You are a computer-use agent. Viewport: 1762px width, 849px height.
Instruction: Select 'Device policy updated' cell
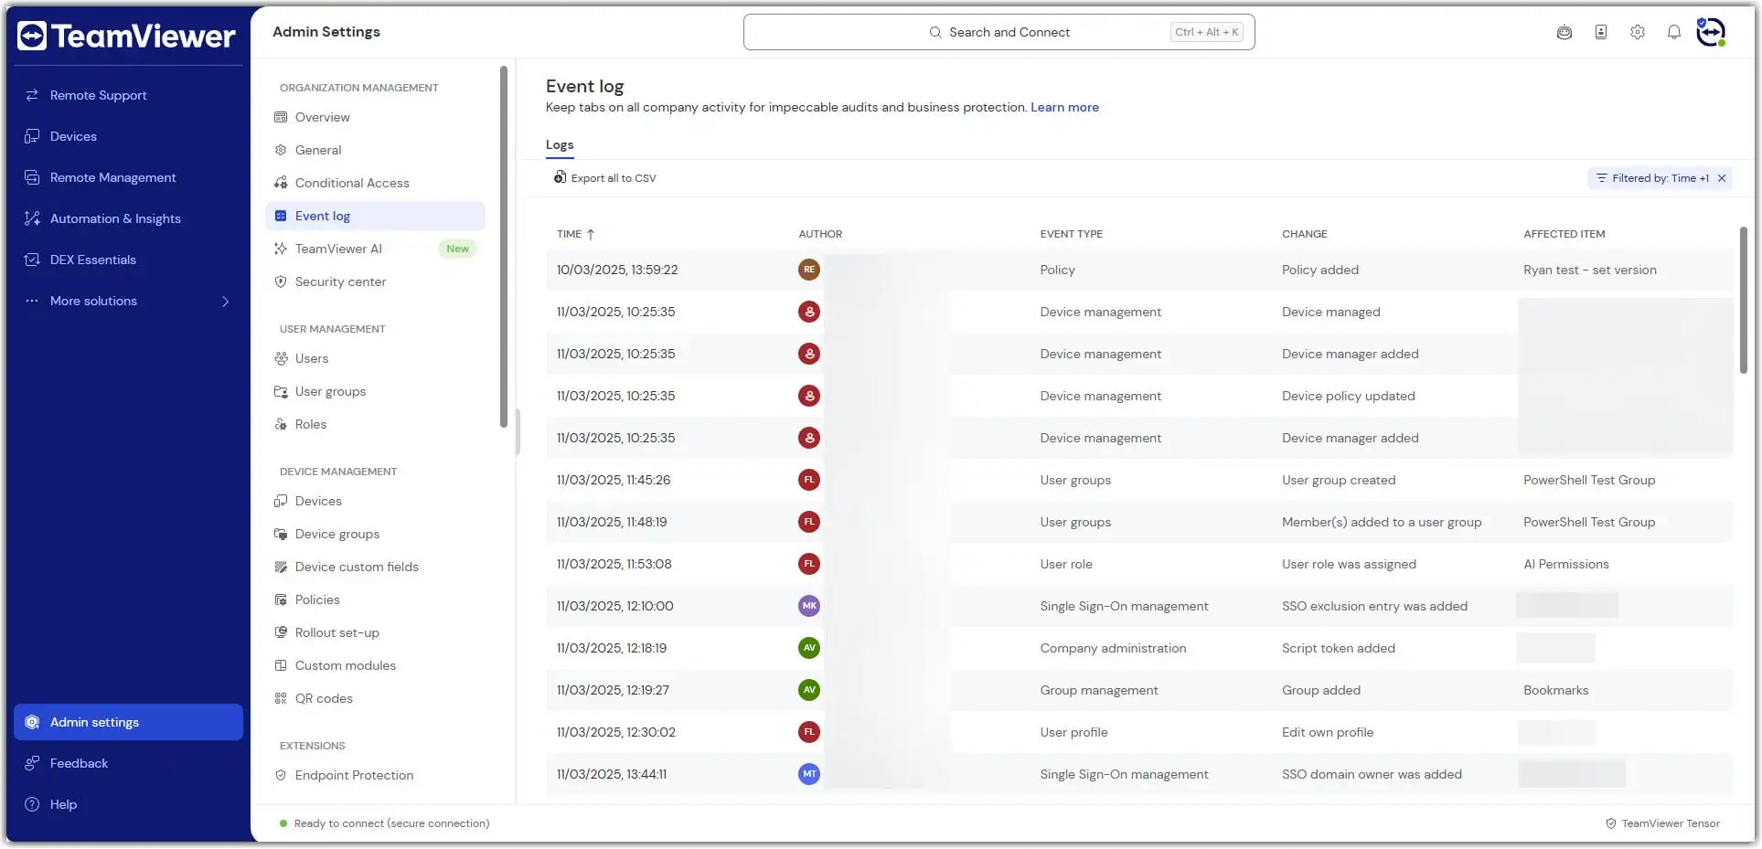click(1348, 396)
